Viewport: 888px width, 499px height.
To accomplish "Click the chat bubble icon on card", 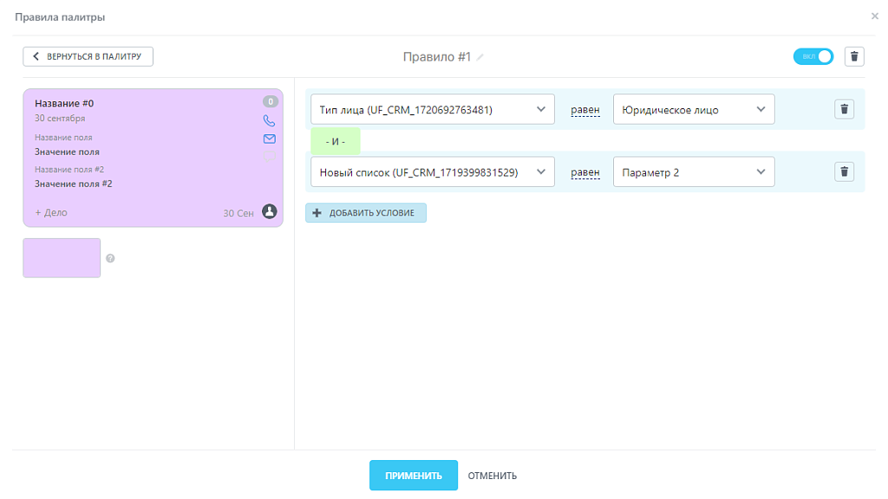I will [269, 157].
